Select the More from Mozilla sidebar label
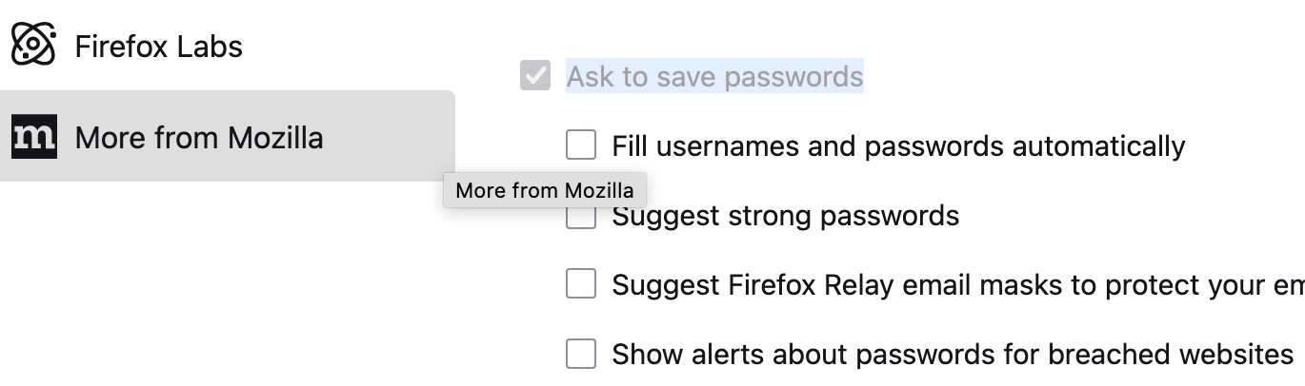1305x386 pixels. click(x=199, y=138)
